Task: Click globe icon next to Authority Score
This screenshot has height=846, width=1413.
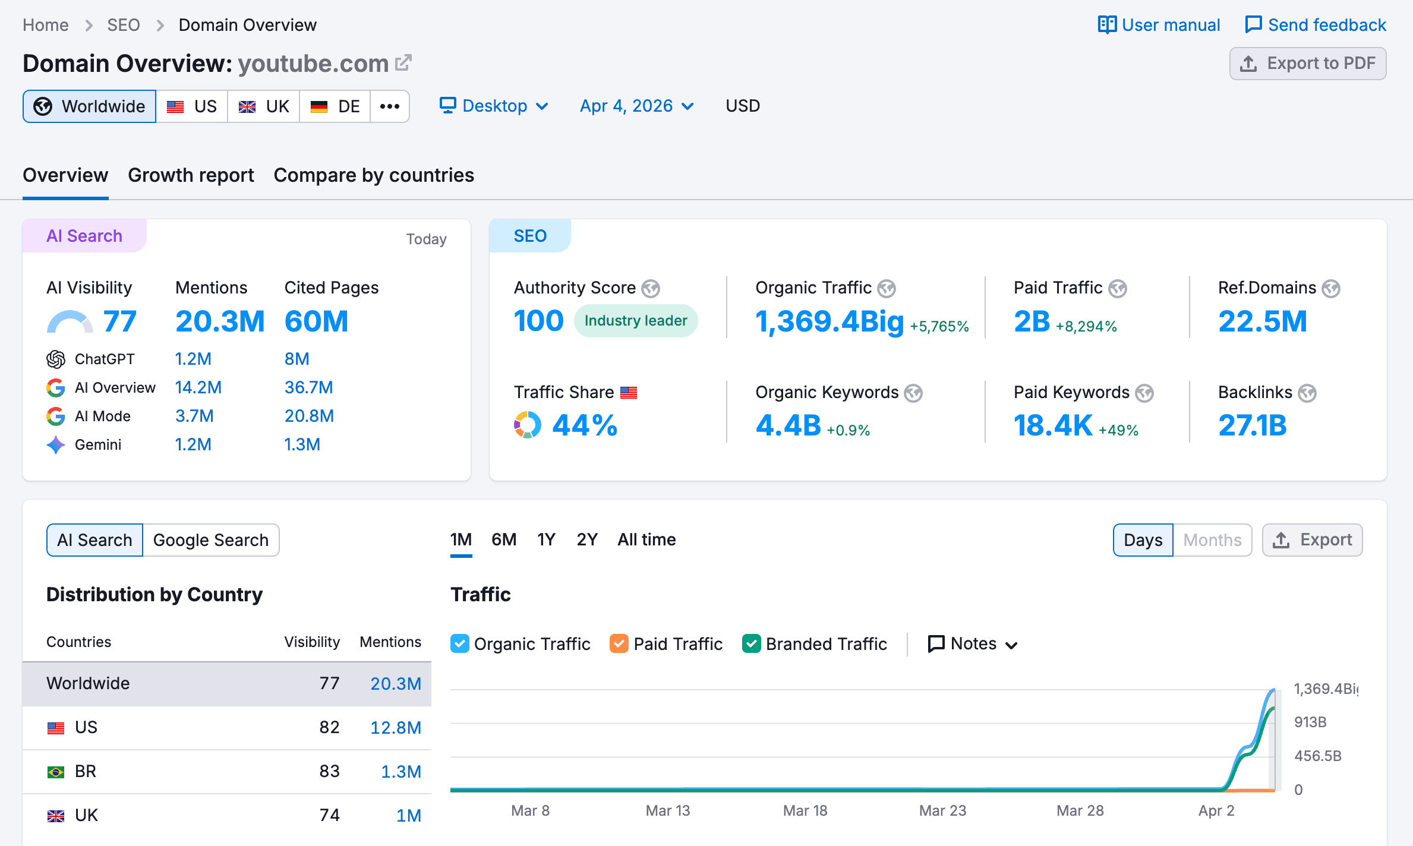Action: pos(651,289)
